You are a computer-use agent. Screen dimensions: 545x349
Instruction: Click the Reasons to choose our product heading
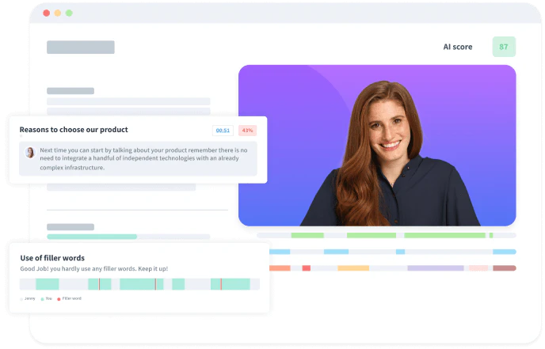[x=74, y=130]
